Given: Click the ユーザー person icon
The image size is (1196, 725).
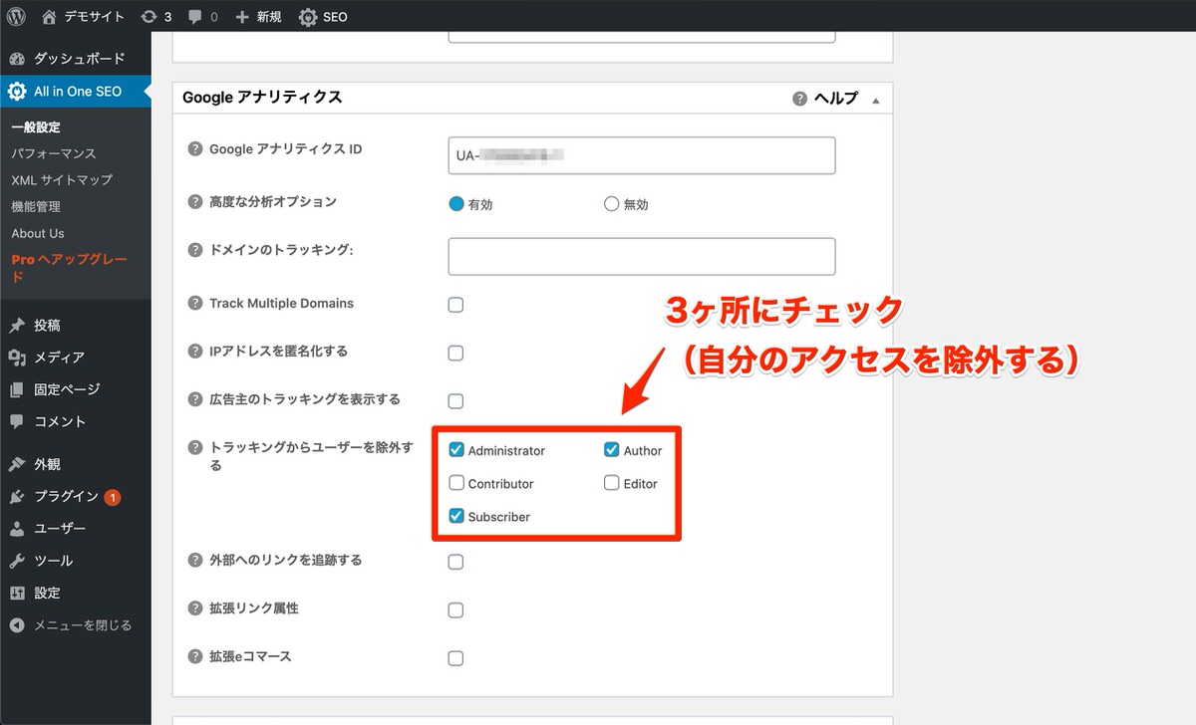Looking at the screenshot, I should tap(17, 529).
